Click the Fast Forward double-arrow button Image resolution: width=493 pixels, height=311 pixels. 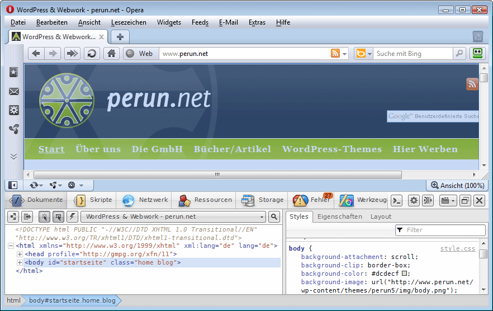tap(72, 54)
